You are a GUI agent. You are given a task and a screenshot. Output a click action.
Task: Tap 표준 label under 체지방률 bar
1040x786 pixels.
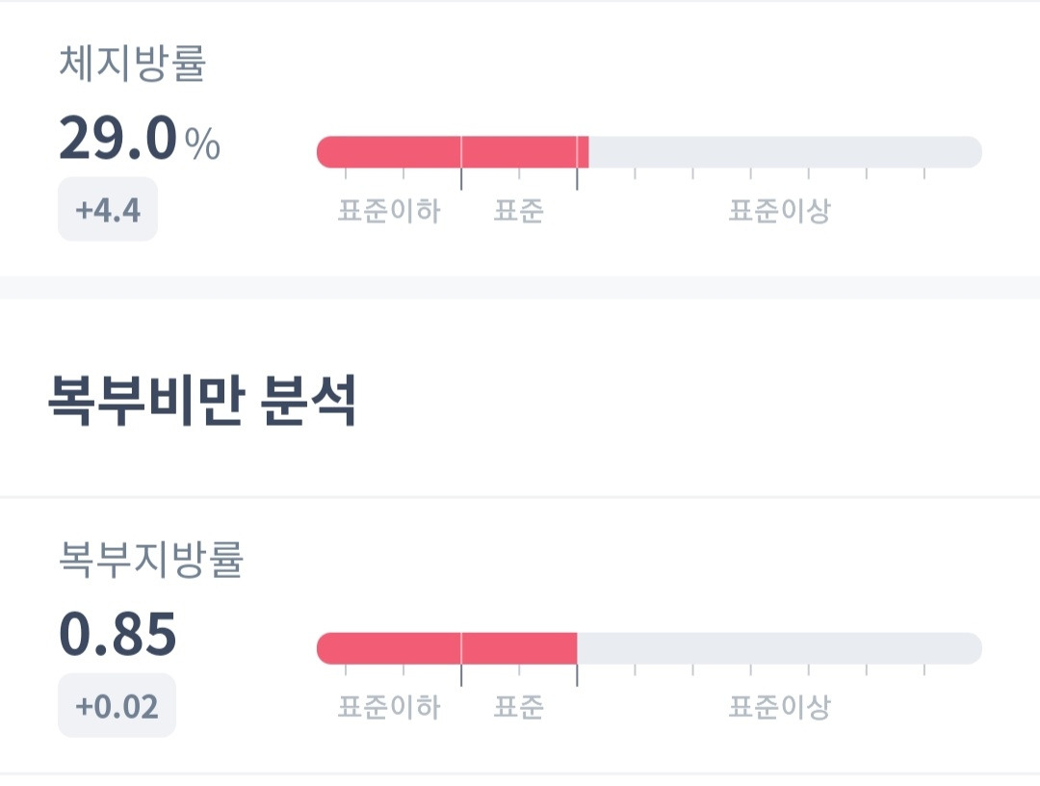(x=519, y=211)
